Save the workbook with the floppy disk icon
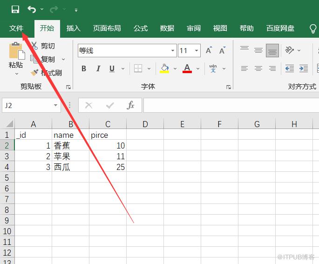 (x=15, y=9)
